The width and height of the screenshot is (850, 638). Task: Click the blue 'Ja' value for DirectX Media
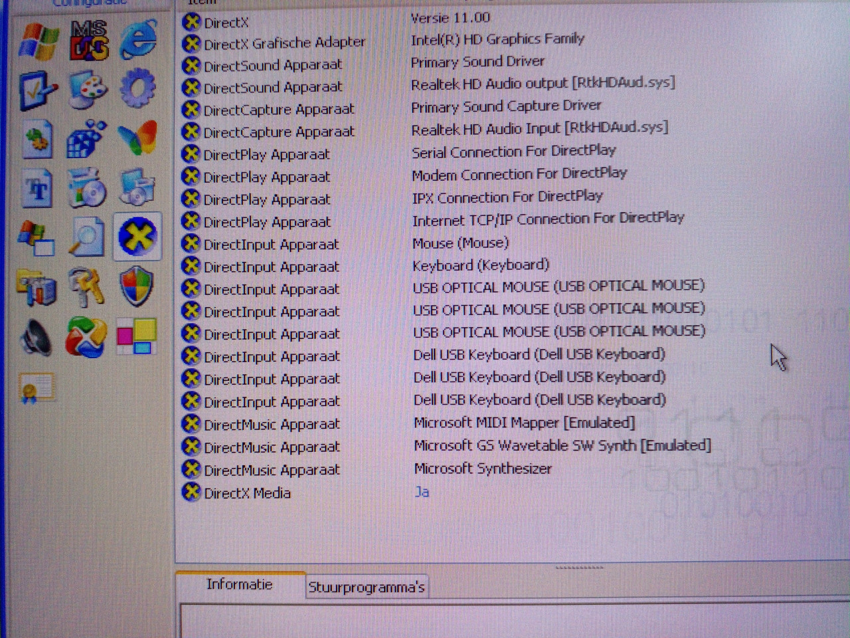tap(422, 492)
